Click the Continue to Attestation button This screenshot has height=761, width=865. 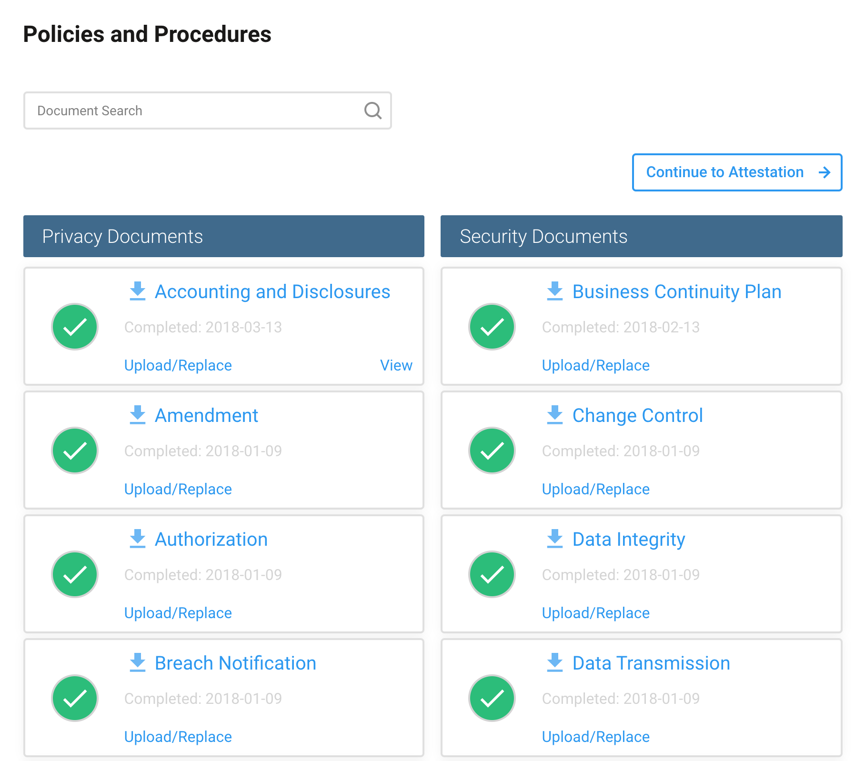(x=737, y=172)
